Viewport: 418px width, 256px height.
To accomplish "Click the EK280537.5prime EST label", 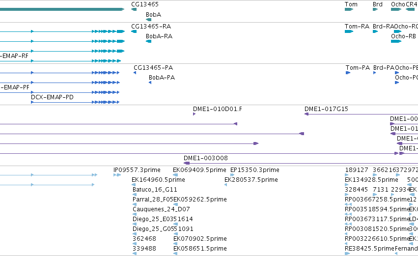I will [251, 180].
